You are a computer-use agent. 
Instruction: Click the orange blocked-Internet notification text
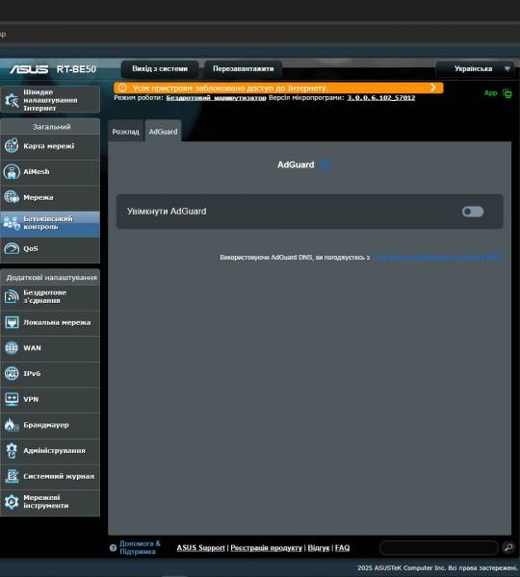click(x=230, y=88)
